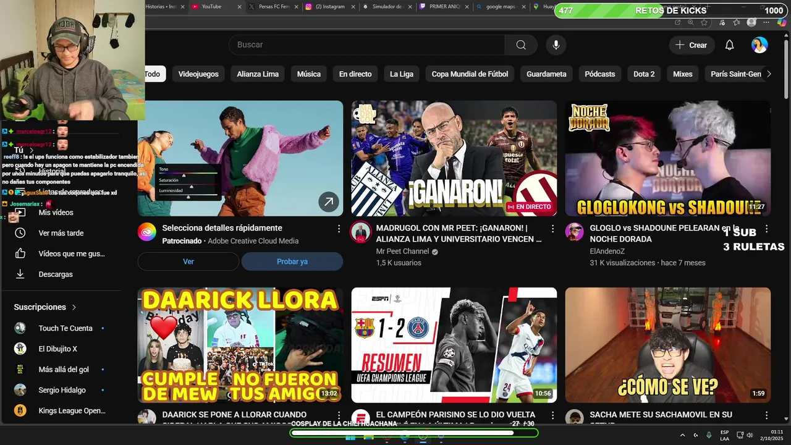Click the Crear button
This screenshot has height=445, width=791.
pyautogui.click(x=692, y=45)
